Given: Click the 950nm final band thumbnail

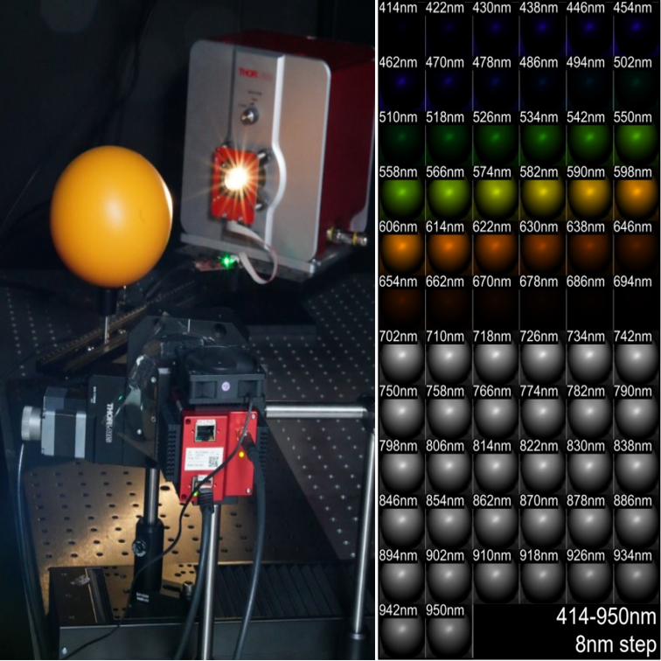Looking at the screenshot, I should [449, 631].
